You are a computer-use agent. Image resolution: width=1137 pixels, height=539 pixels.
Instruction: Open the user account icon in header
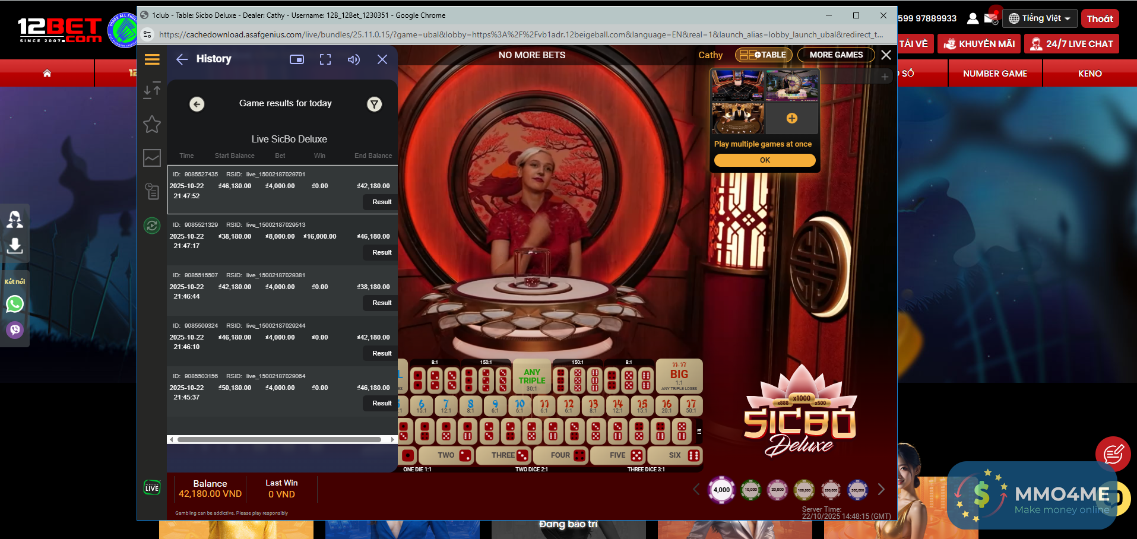pos(973,18)
